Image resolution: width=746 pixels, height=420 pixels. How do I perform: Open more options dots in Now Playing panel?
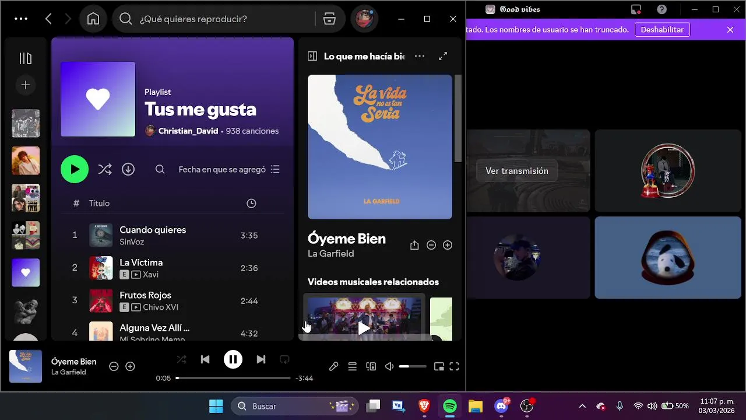[420, 56]
